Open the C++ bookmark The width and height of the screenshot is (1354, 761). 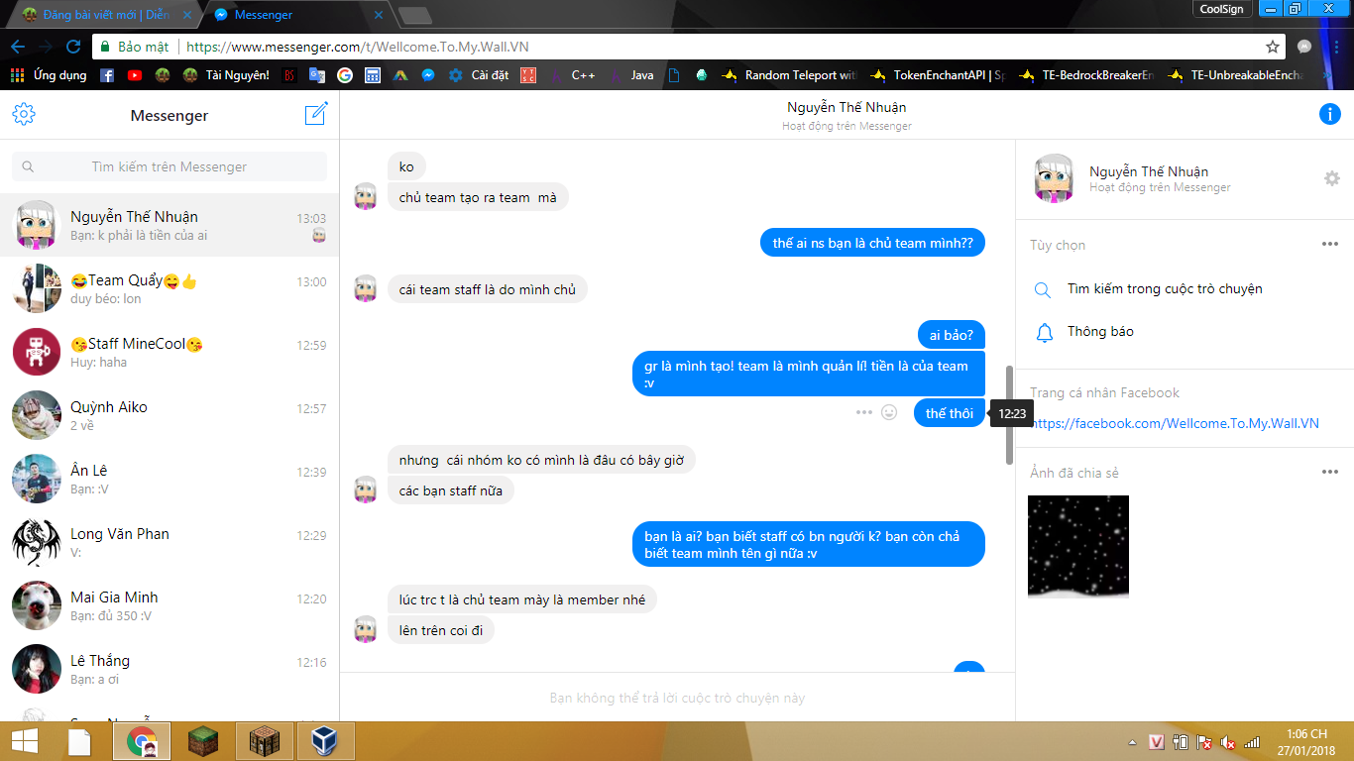pyautogui.click(x=572, y=75)
